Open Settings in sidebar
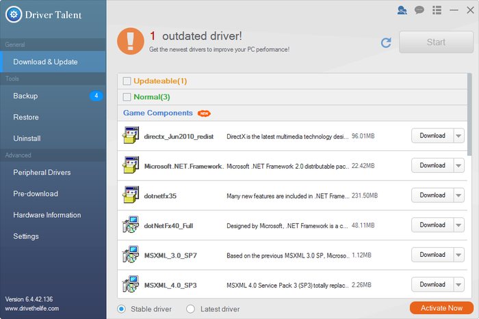Viewport: 479px width, 319px height. (53, 236)
